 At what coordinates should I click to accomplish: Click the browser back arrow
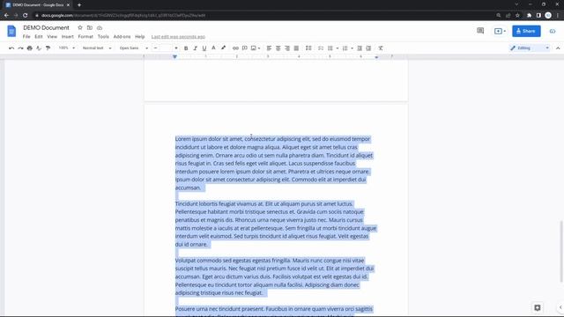6,16
